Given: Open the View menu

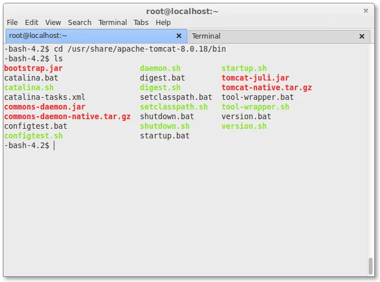Looking at the screenshot, I should click(53, 22).
